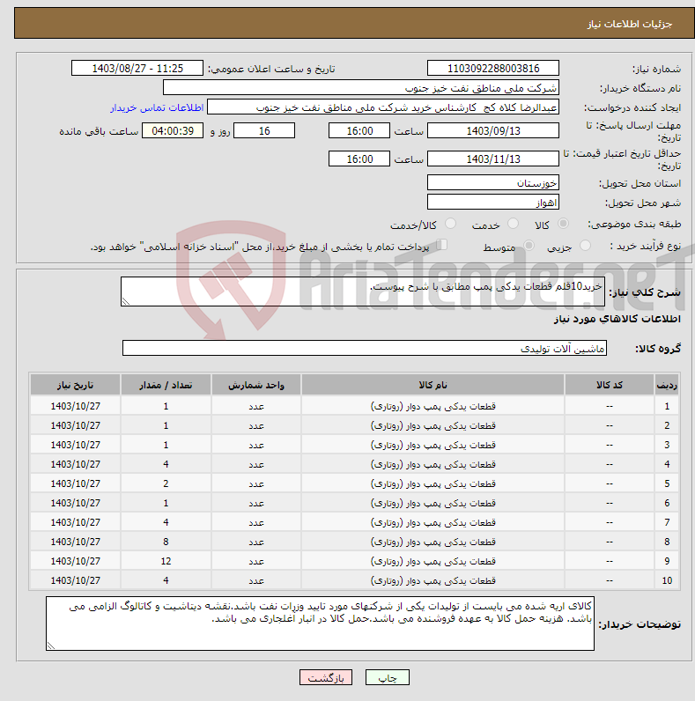Click the need date in row 3
This screenshot has width=695, height=701.
point(75,445)
